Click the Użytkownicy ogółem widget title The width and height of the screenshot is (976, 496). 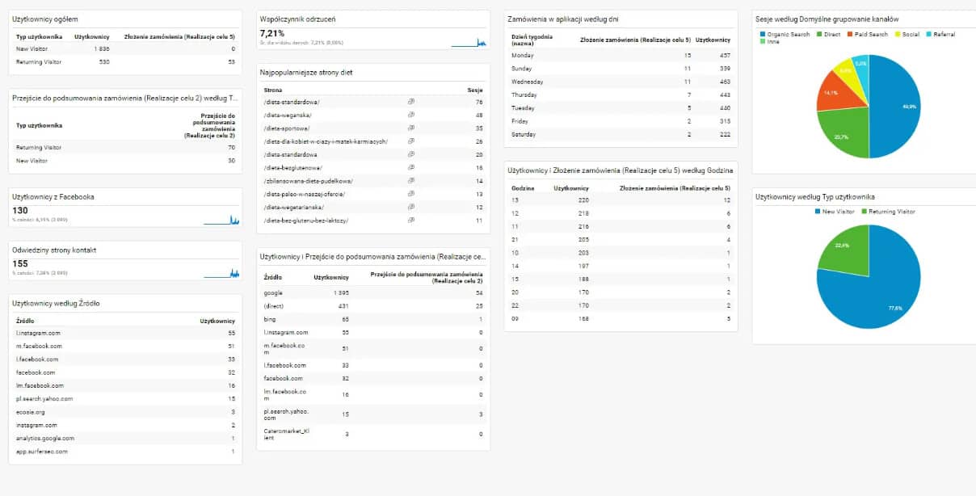pyautogui.click(x=45, y=19)
